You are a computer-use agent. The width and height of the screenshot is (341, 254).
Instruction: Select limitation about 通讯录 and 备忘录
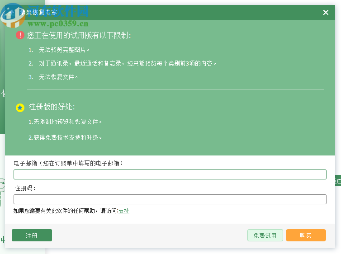128,63
